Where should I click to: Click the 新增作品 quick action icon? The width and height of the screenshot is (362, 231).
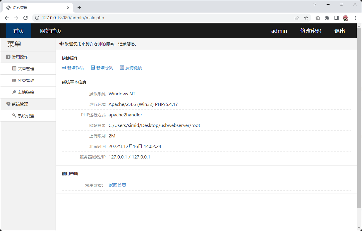(64, 68)
